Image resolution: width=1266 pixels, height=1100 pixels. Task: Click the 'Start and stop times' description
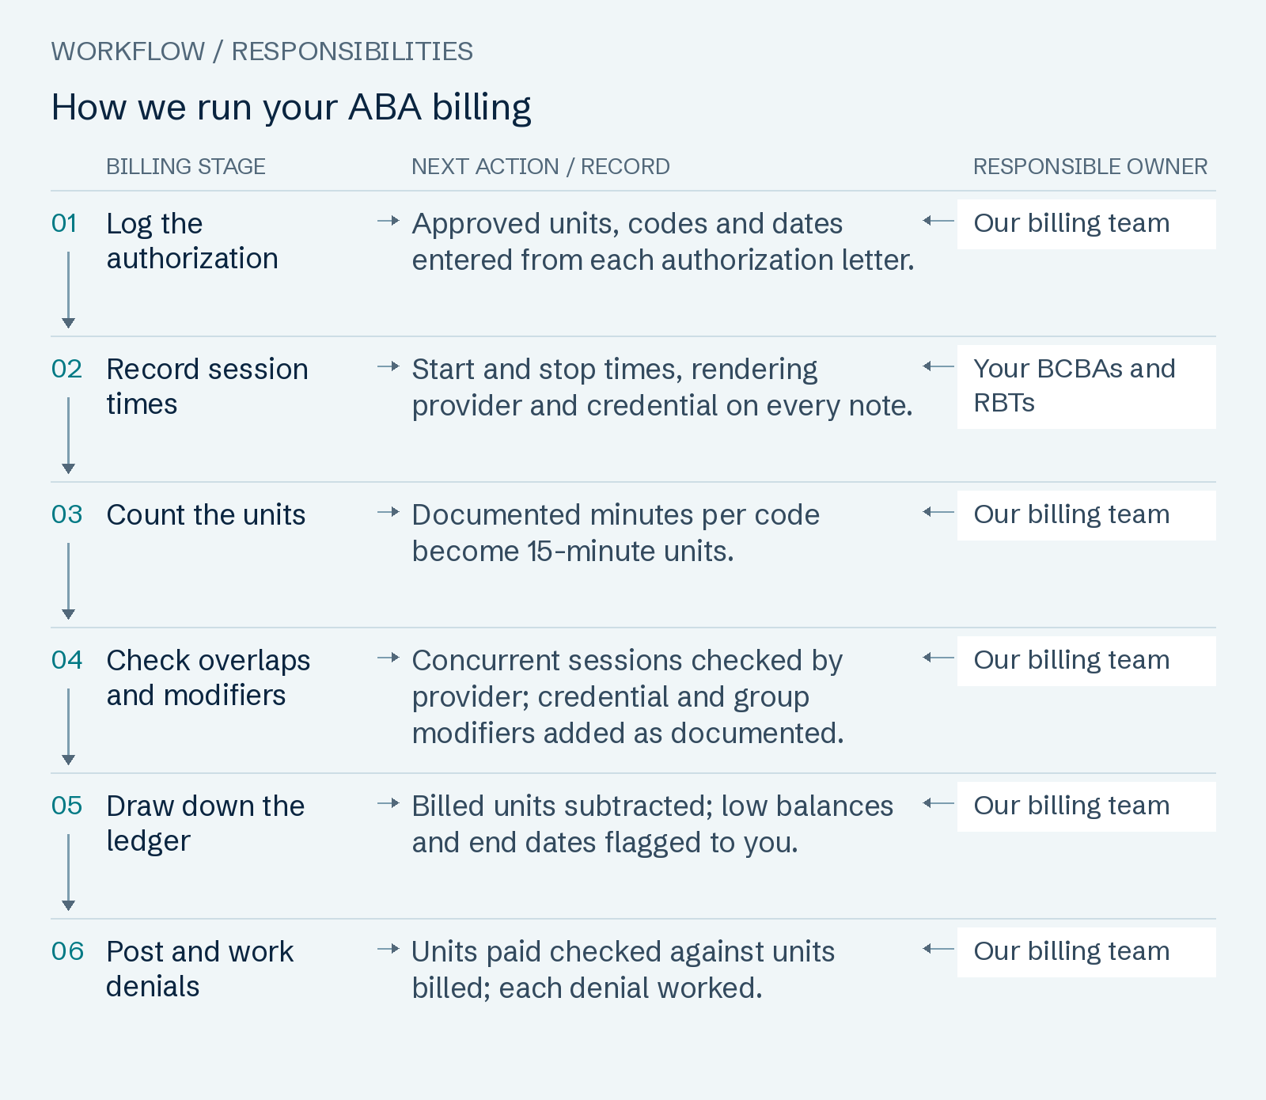pyautogui.click(x=662, y=388)
